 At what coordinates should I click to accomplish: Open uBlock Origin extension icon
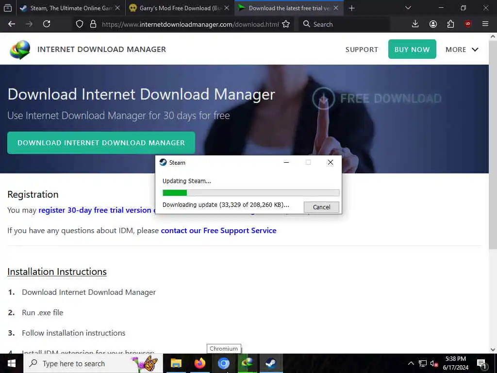[x=468, y=24]
